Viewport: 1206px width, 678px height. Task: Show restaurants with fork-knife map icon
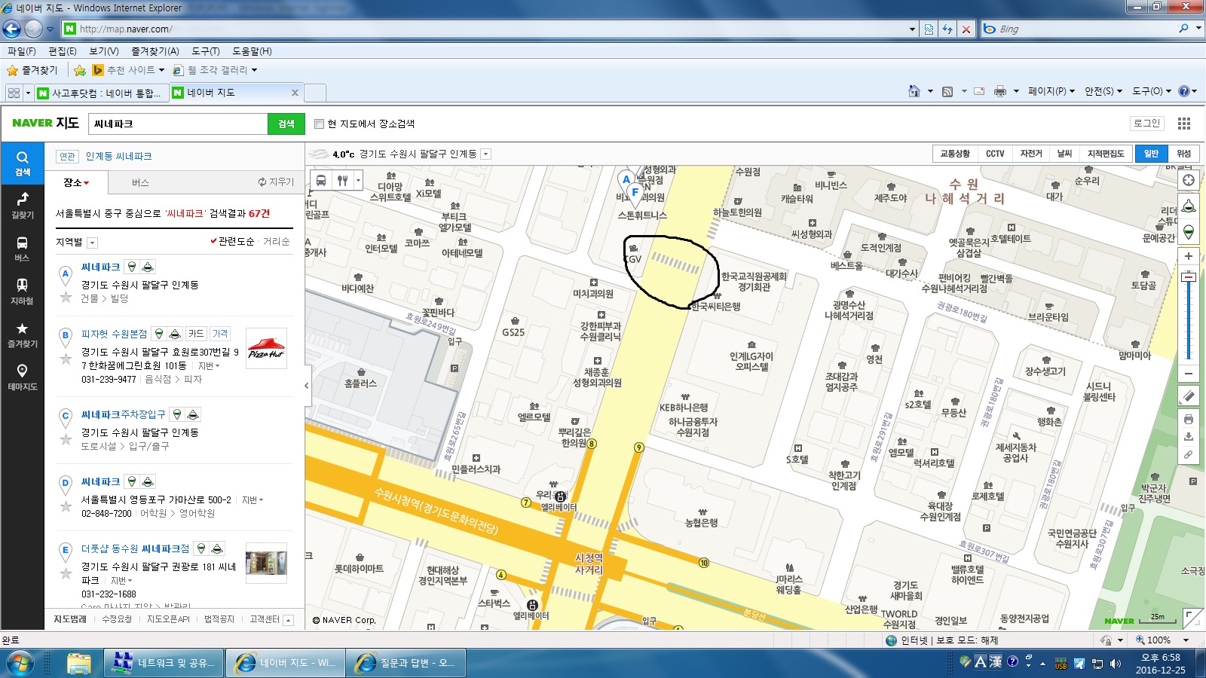click(342, 181)
